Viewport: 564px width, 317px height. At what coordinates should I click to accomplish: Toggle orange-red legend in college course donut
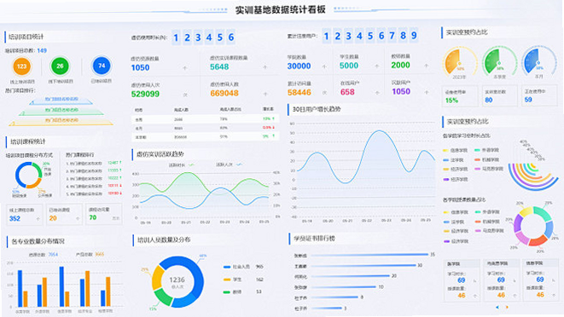click(487, 222)
